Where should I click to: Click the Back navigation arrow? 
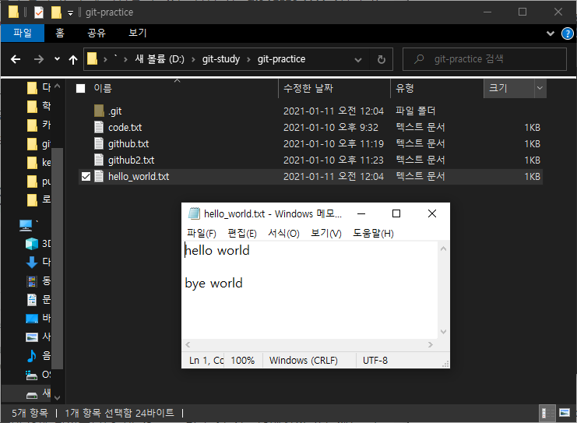coord(16,59)
